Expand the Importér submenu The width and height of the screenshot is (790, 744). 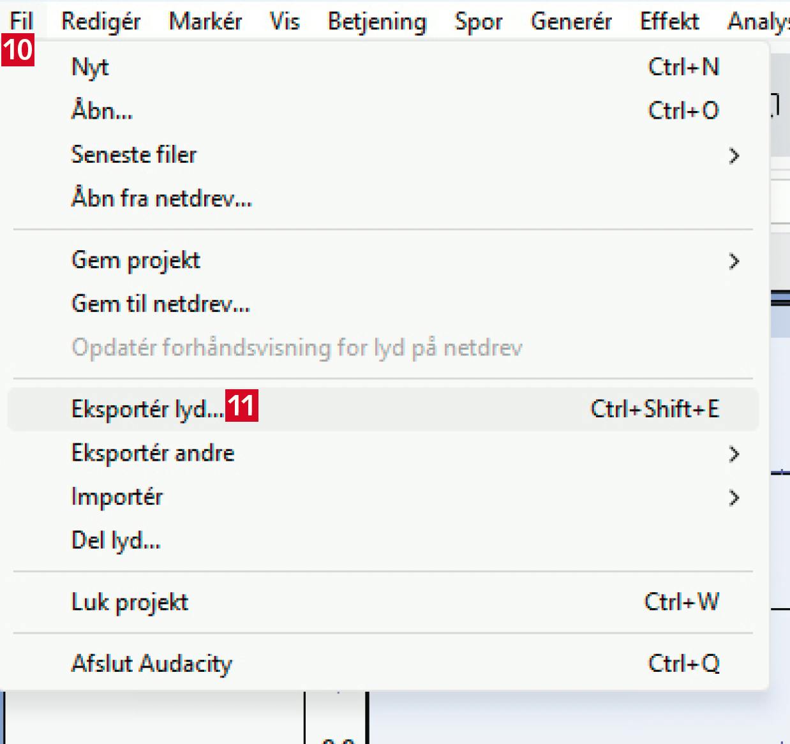[x=117, y=497]
